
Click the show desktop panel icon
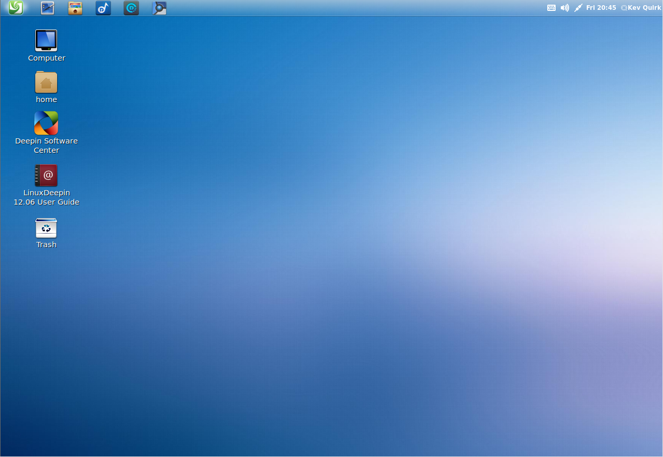point(47,8)
